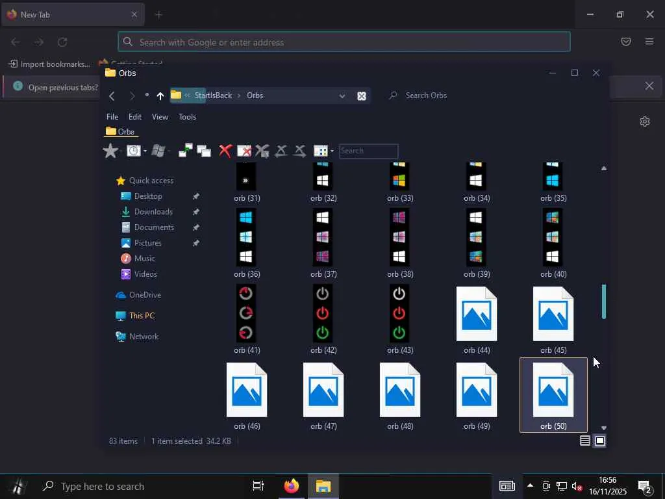Open address bar history dropdown chevron
Screen dimensions: 665x499
coord(342,96)
